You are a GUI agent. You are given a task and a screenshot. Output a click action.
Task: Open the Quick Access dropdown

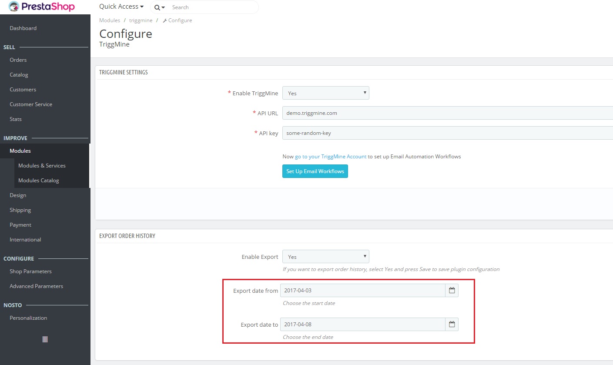[x=121, y=7]
